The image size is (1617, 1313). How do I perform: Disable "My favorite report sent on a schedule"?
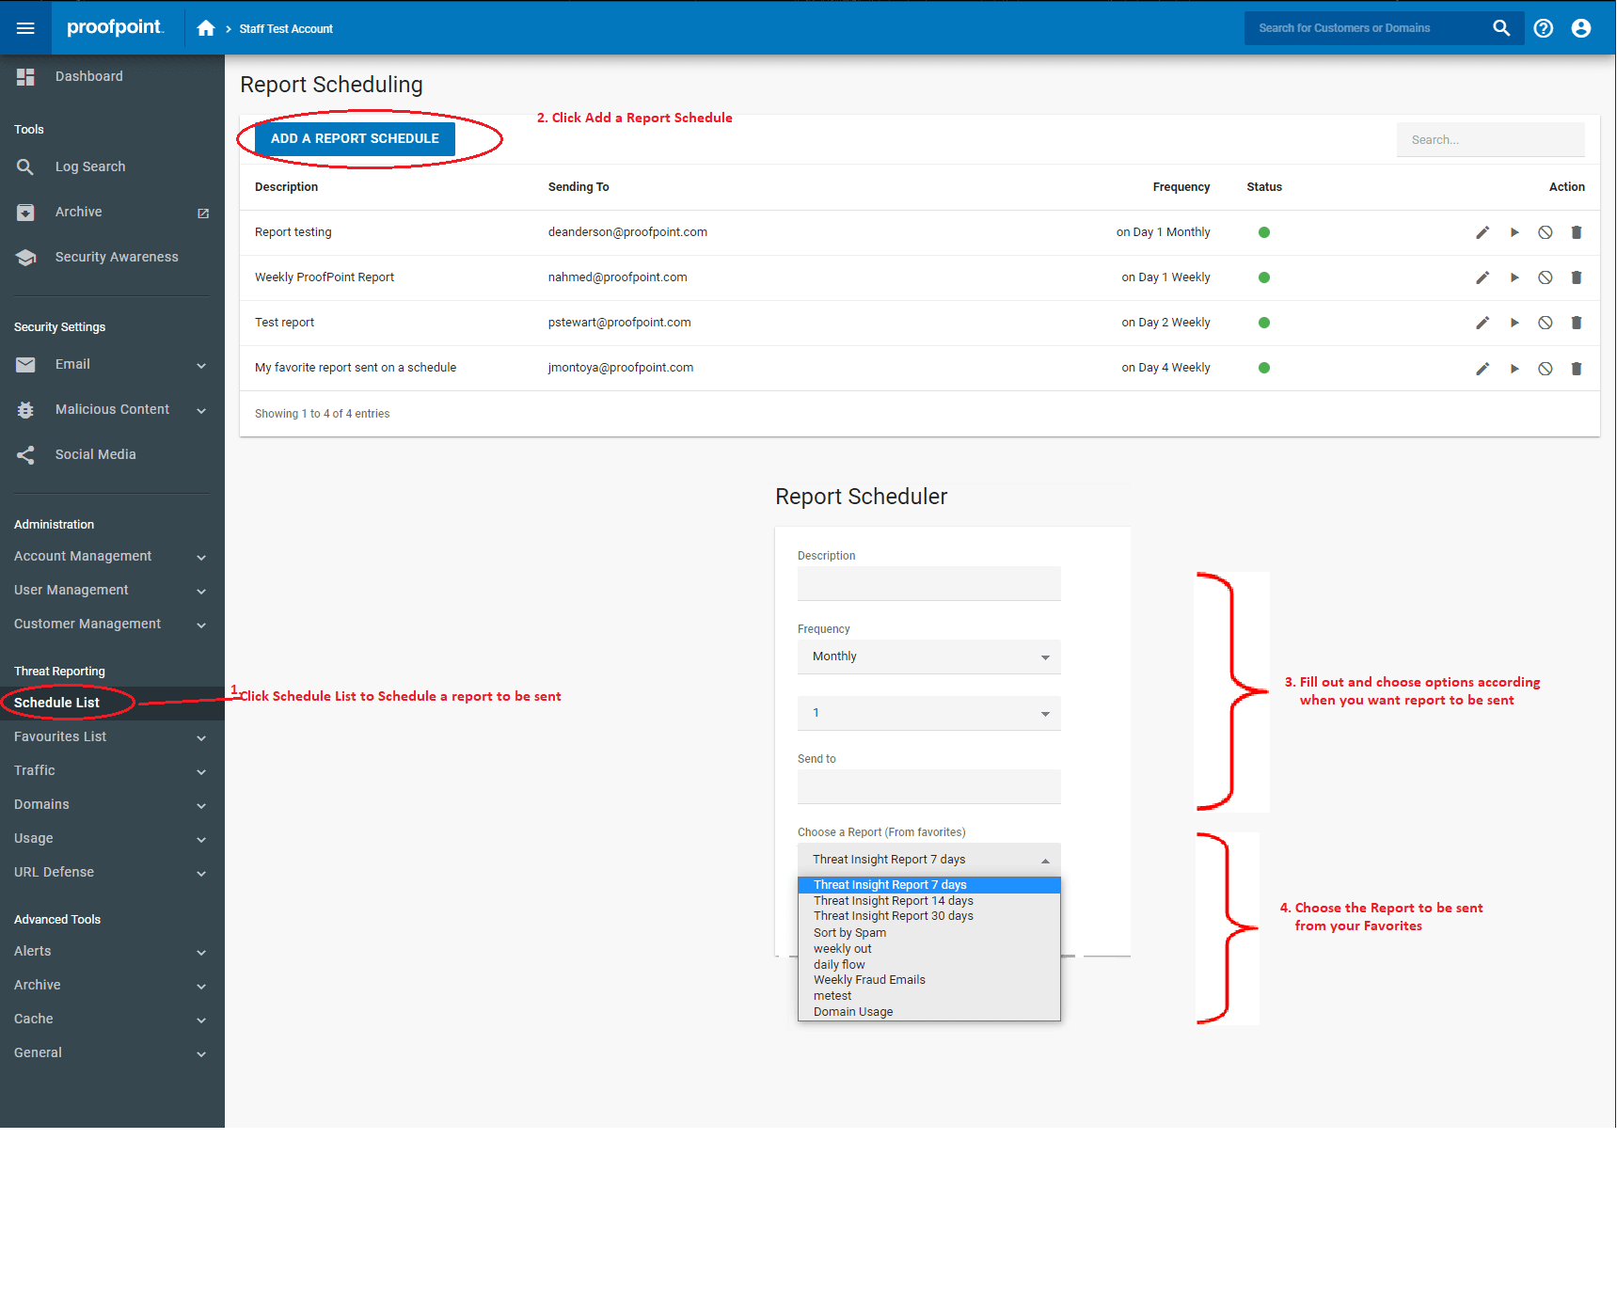point(1545,368)
